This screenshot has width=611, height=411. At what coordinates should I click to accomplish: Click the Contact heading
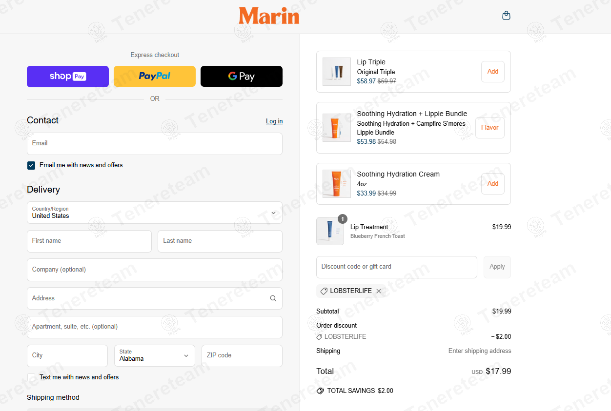pyautogui.click(x=42, y=120)
